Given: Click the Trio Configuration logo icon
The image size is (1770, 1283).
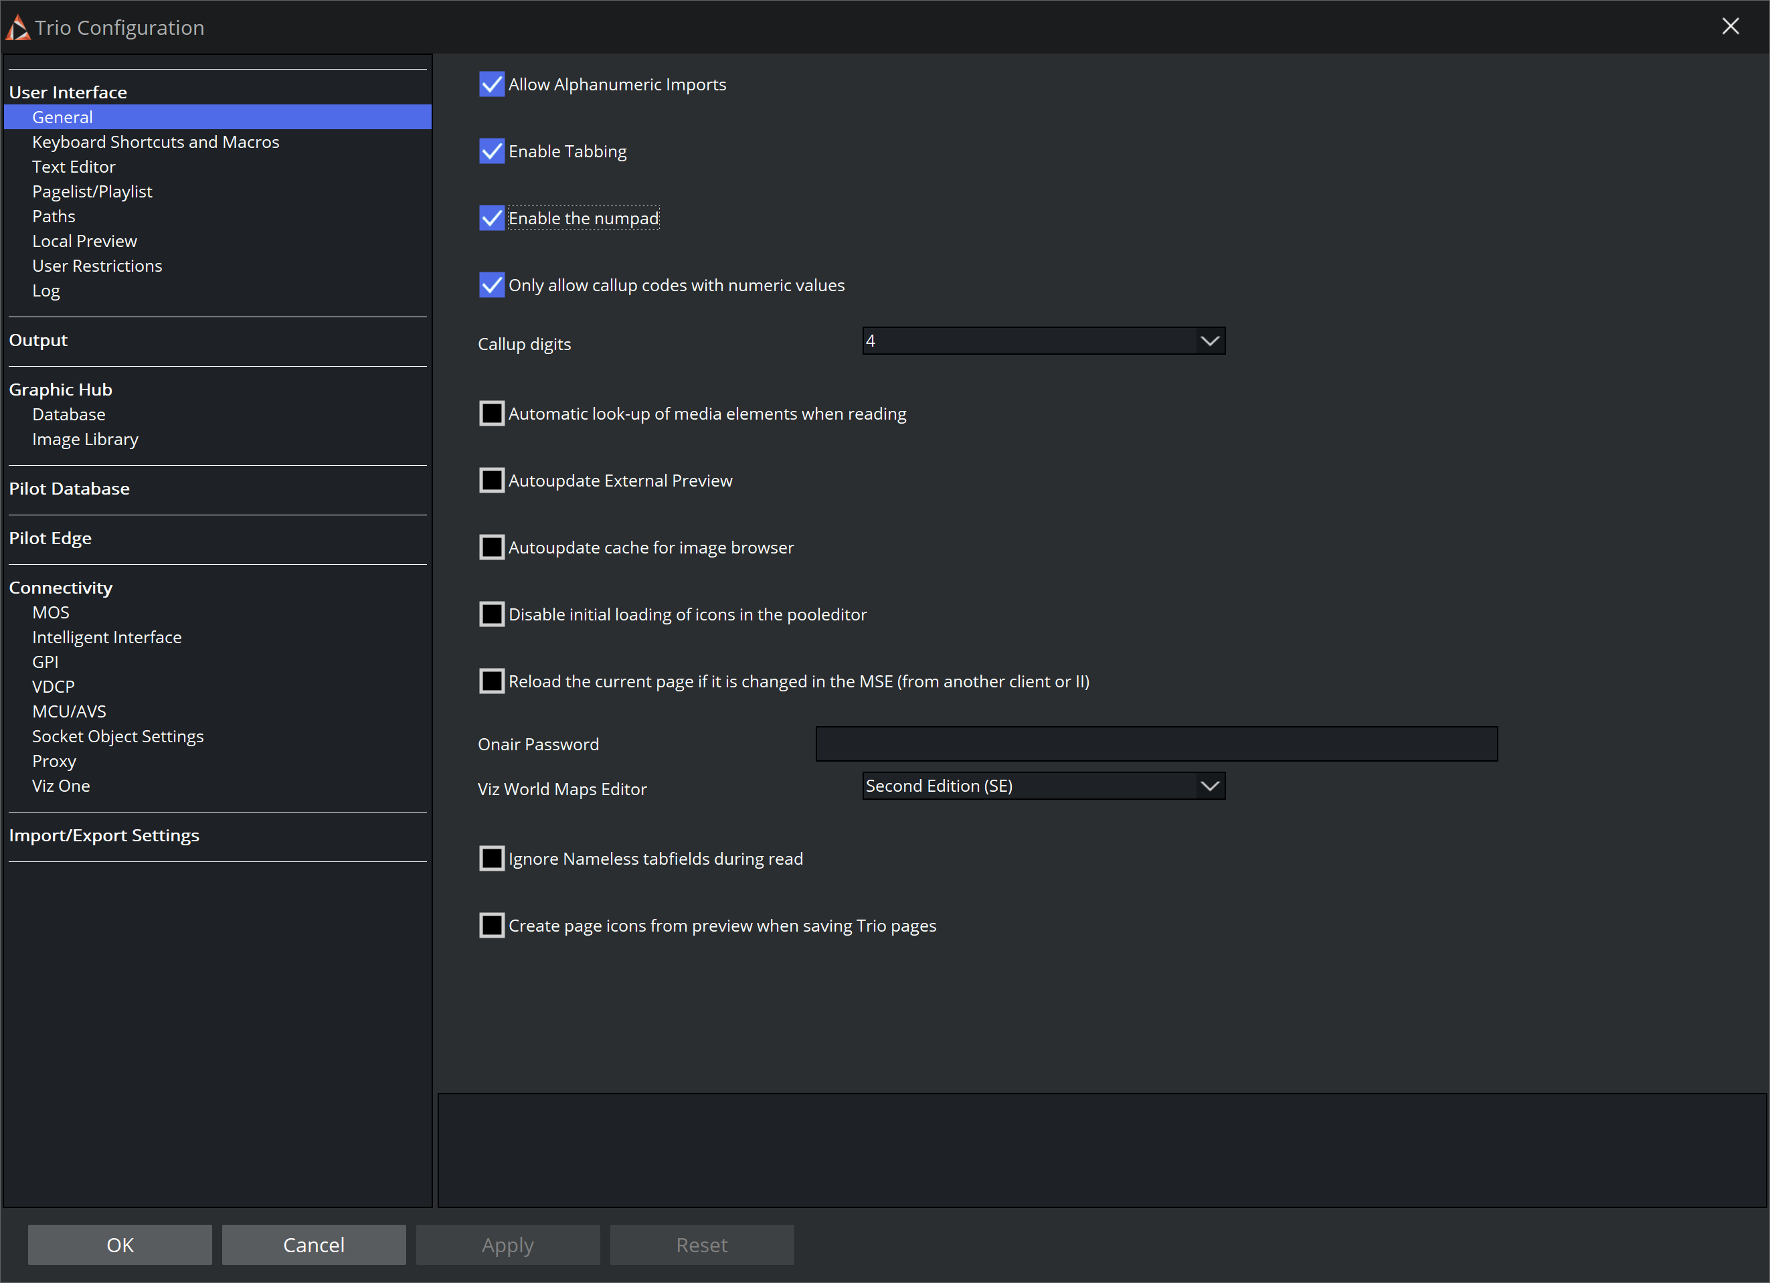Looking at the screenshot, I should coord(17,27).
